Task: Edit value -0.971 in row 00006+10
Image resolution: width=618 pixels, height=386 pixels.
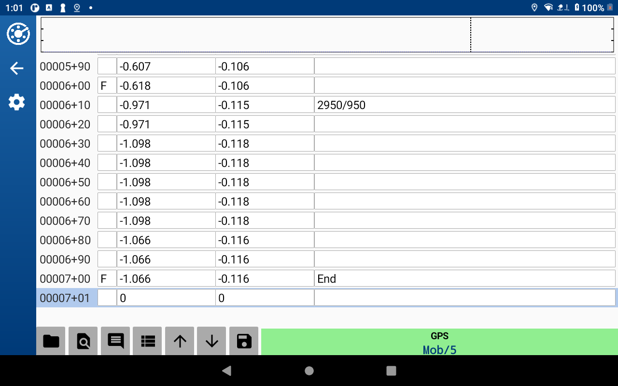Action: tap(166, 105)
